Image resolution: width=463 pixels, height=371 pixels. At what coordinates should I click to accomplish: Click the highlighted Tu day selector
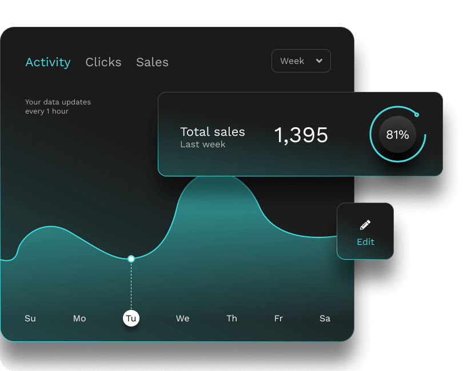click(131, 318)
